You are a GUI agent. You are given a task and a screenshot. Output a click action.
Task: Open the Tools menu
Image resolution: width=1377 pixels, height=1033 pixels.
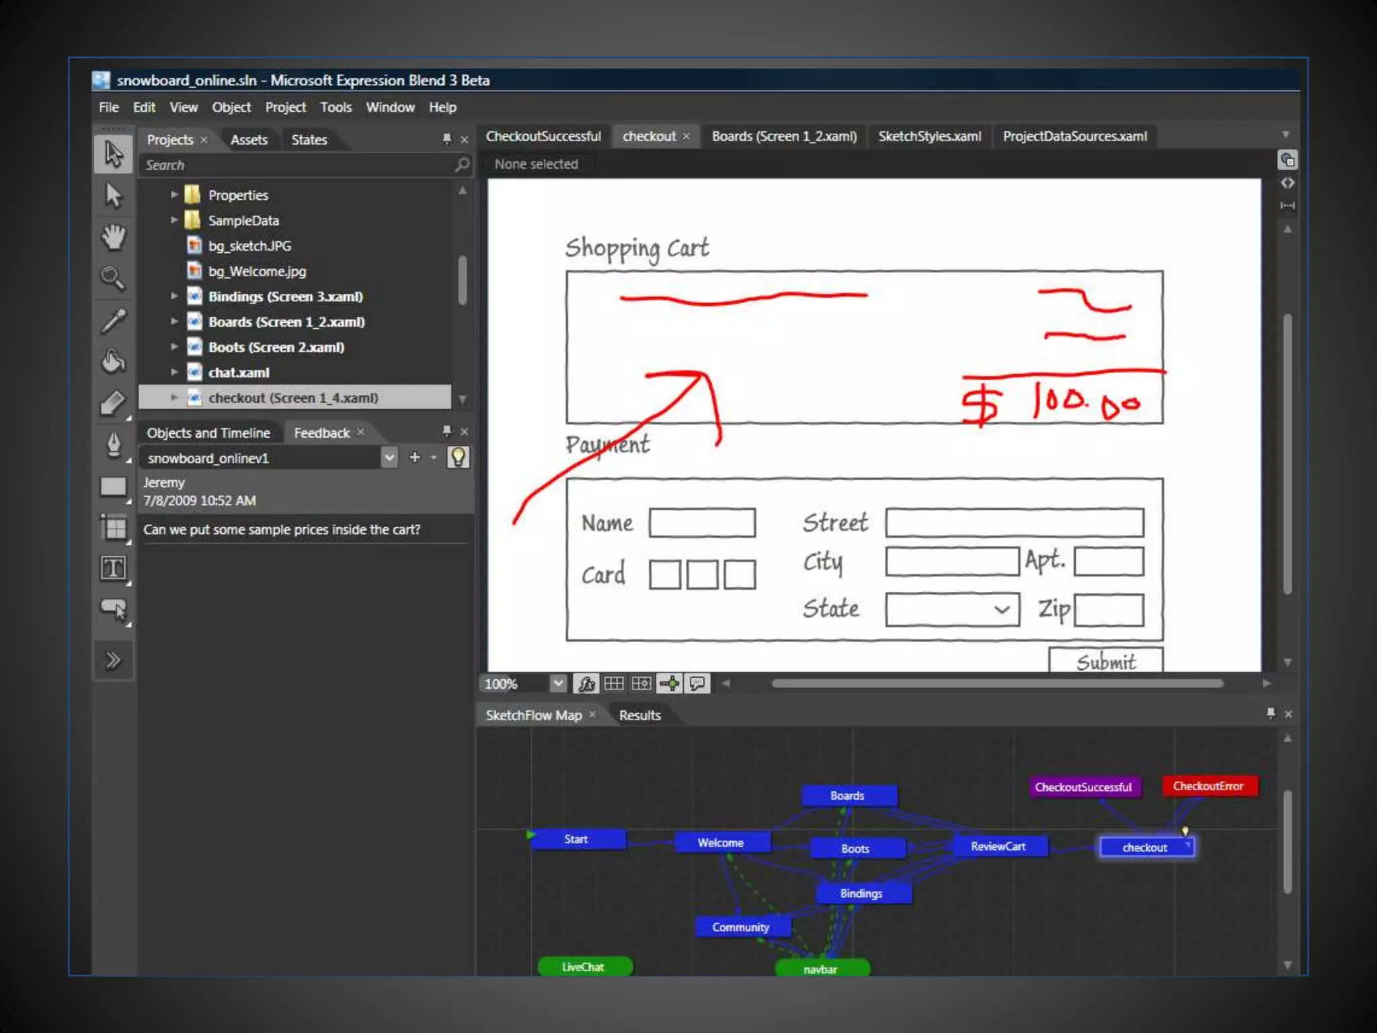(x=336, y=108)
